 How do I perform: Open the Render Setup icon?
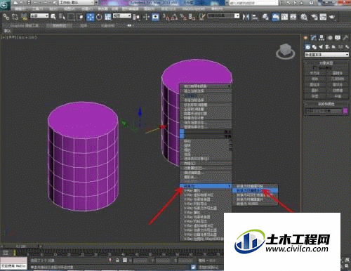point(314,17)
